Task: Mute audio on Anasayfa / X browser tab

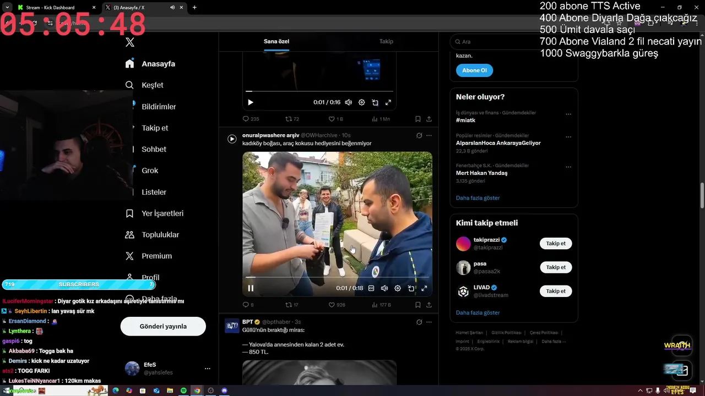Action: pos(172,8)
